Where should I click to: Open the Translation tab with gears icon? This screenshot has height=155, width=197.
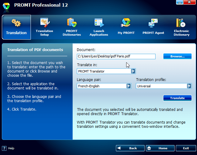tap(16, 27)
